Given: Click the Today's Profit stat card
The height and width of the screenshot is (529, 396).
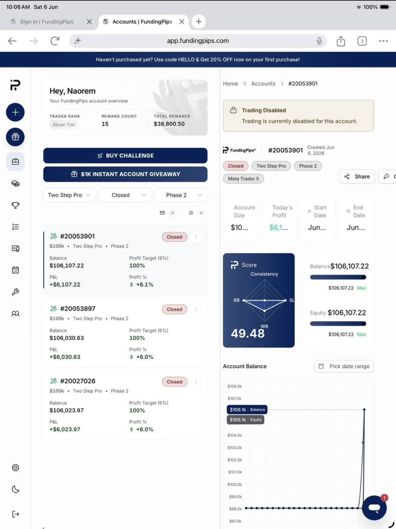Looking at the screenshot, I should pos(279,218).
